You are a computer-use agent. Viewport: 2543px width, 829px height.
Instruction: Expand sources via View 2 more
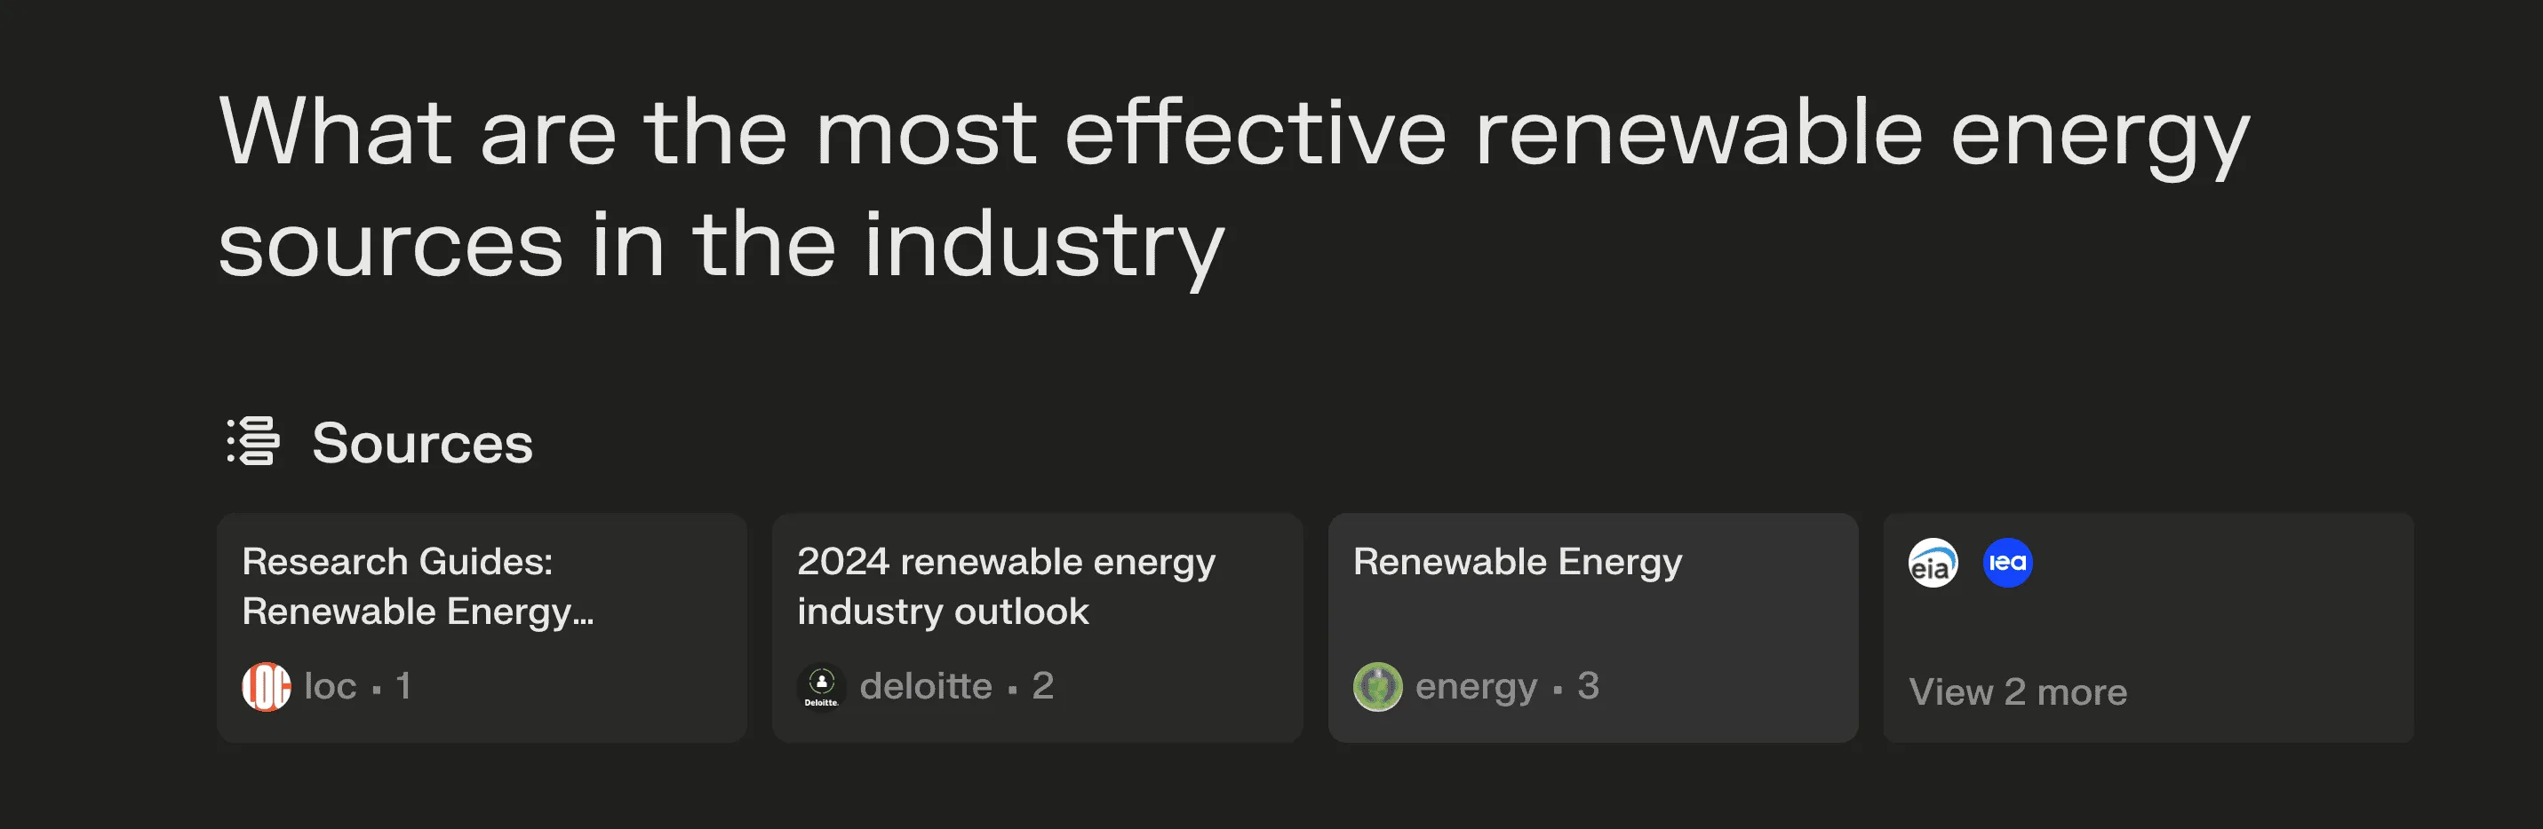pos(2017,692)
